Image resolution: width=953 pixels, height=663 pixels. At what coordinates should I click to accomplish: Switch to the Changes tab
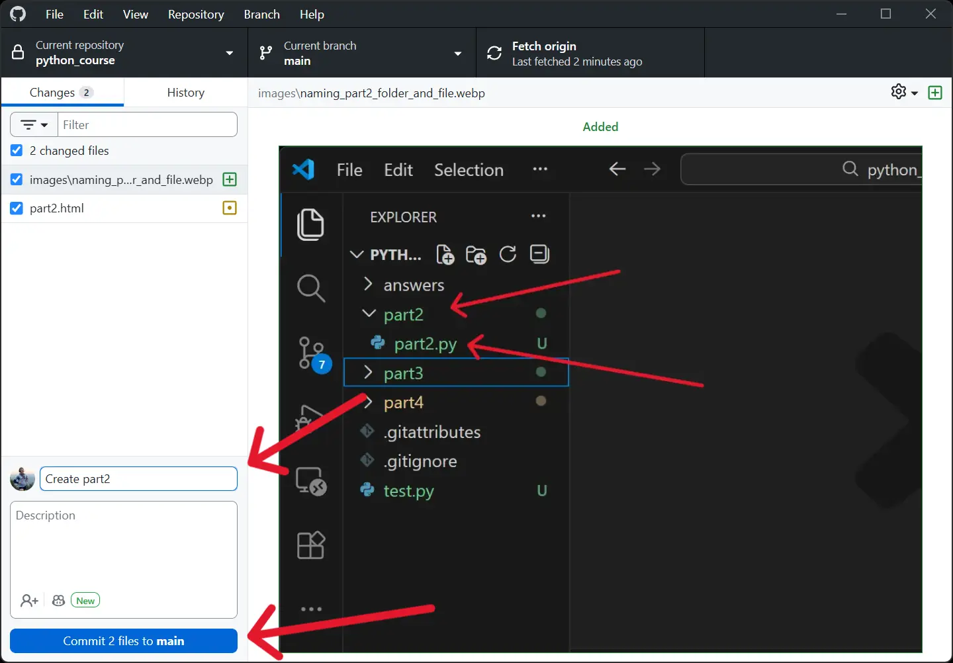pos(62,93)
